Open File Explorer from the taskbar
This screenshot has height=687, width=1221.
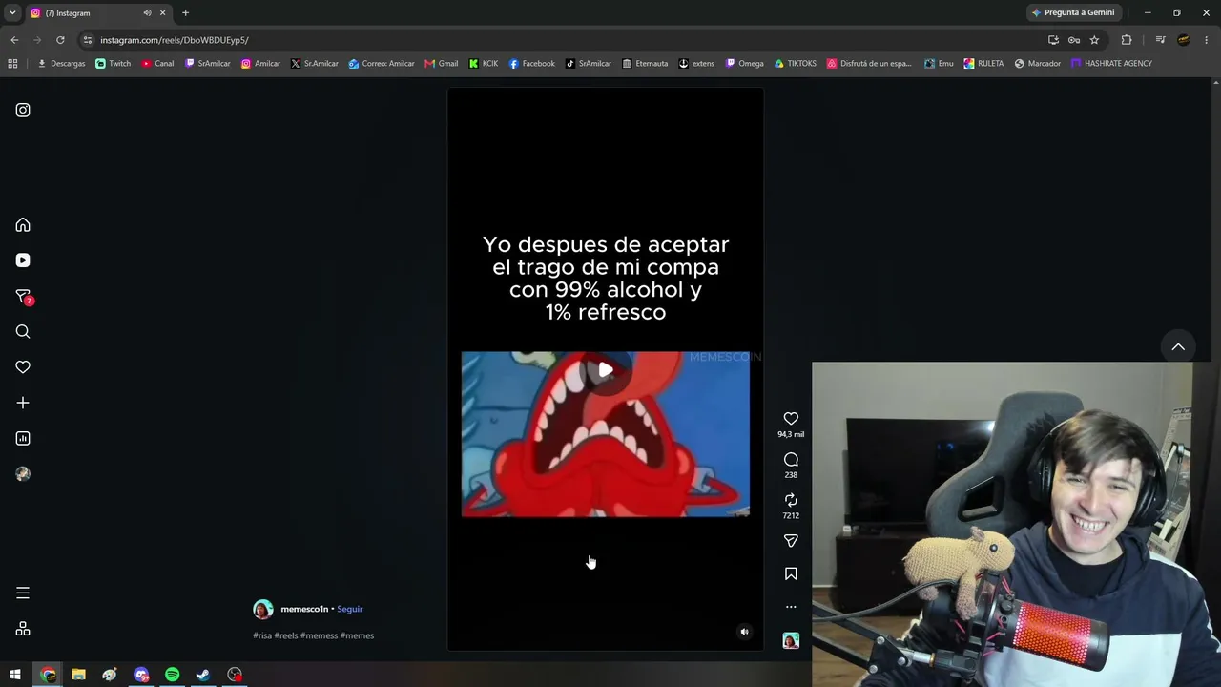point(78,675)
